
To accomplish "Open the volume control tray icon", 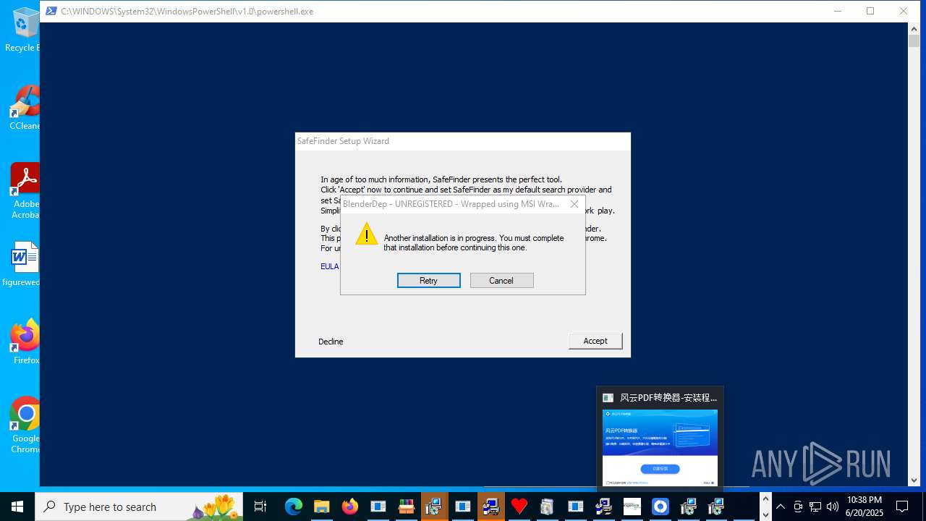I will (833, 507).
